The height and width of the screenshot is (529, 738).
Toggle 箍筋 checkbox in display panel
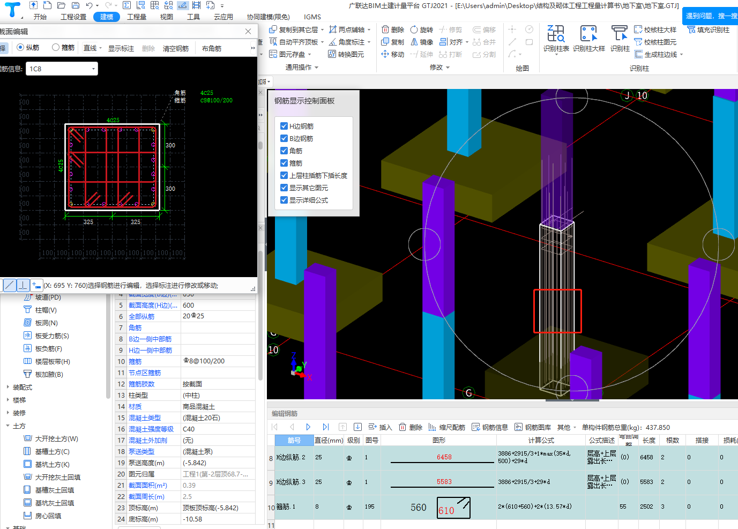coord(284,163)
